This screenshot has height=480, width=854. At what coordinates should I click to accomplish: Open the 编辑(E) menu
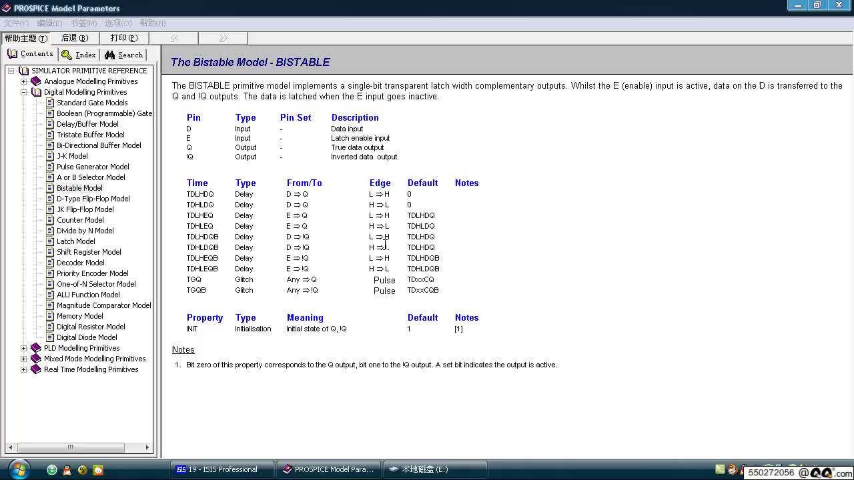point(49,23)
